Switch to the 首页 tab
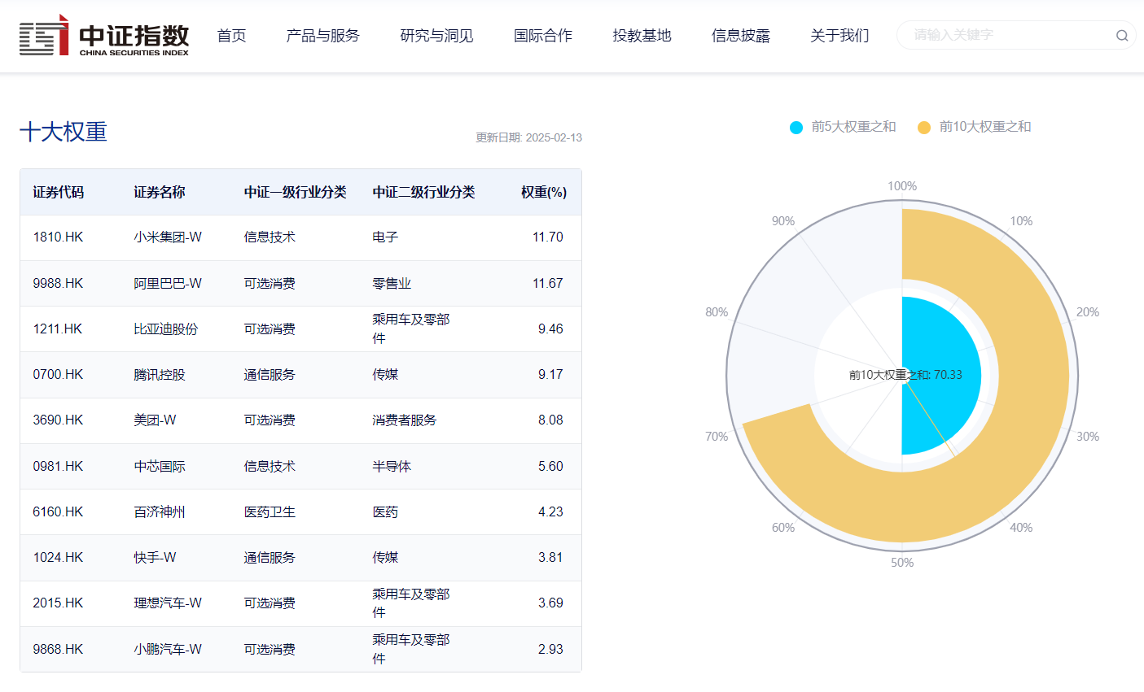 [x=231, y=36]
